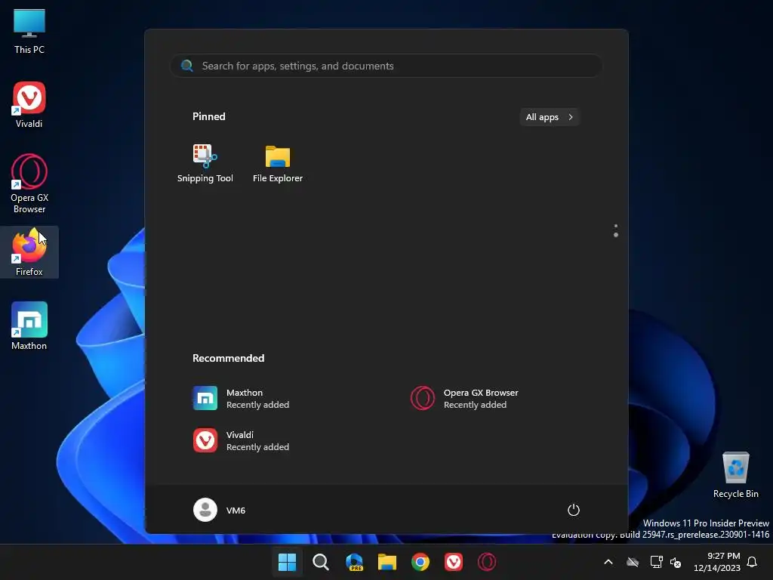The image size is (773, 580).
Task: Go to the next pinned apps page
Action: coord(616,236)
